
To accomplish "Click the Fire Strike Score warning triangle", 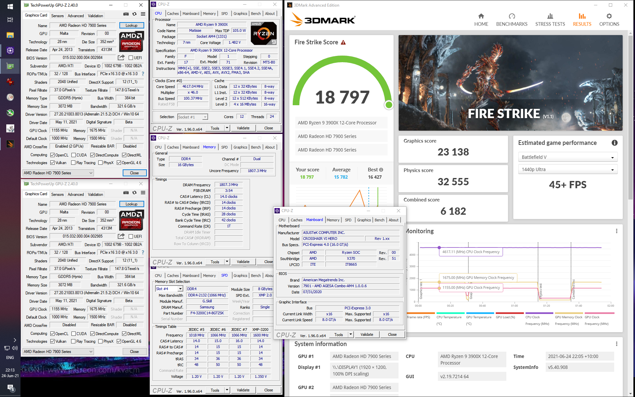I will tap(343, 42).
